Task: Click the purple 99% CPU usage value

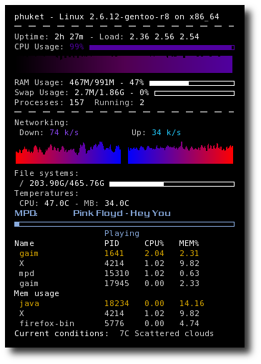Action: pyautogui.click(x=77, y=46)
